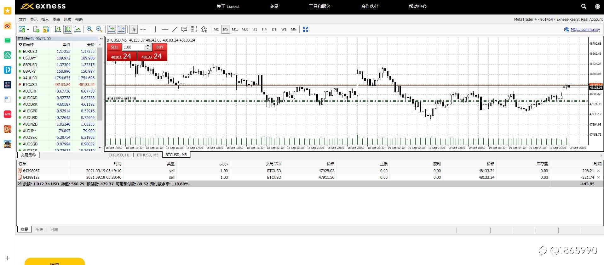Screen dimensions: 604x265
Task: Click the red BUY button
Action: pyautogui.click(x=160, y=47)
